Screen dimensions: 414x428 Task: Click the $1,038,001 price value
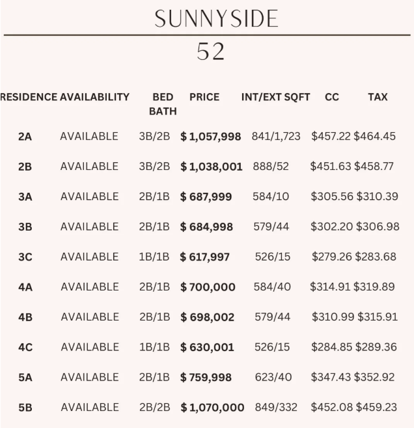point(211,167)
